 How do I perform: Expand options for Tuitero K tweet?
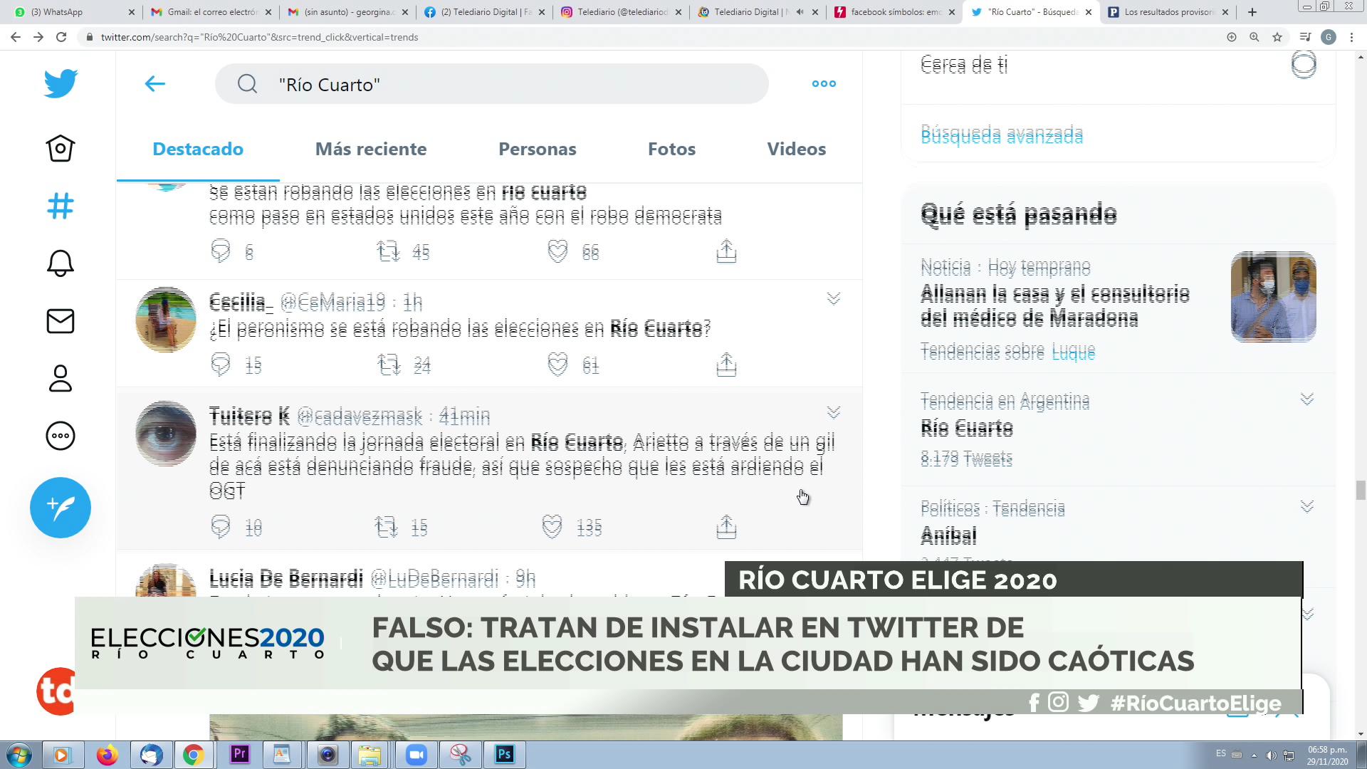click(x=834, y=412)
